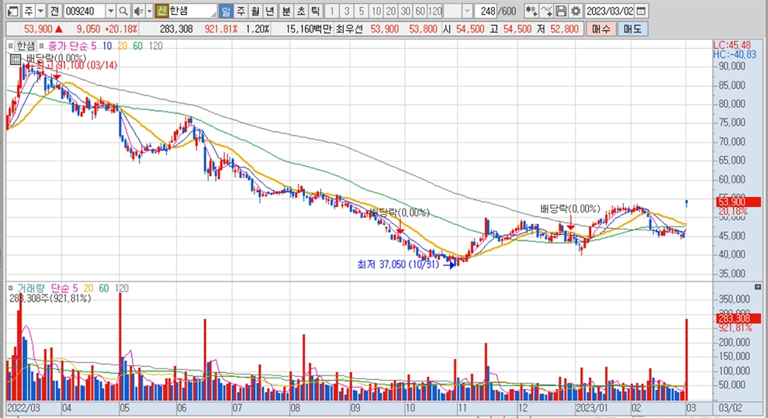Click the 248 candle count field
768x418 pixels.
[488, 11]
